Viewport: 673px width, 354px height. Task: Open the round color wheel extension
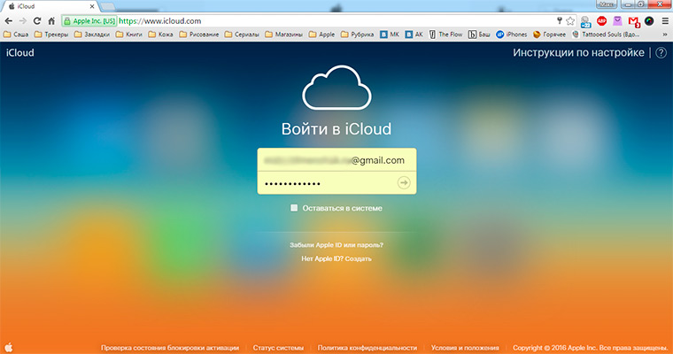[x=649, y=20]
